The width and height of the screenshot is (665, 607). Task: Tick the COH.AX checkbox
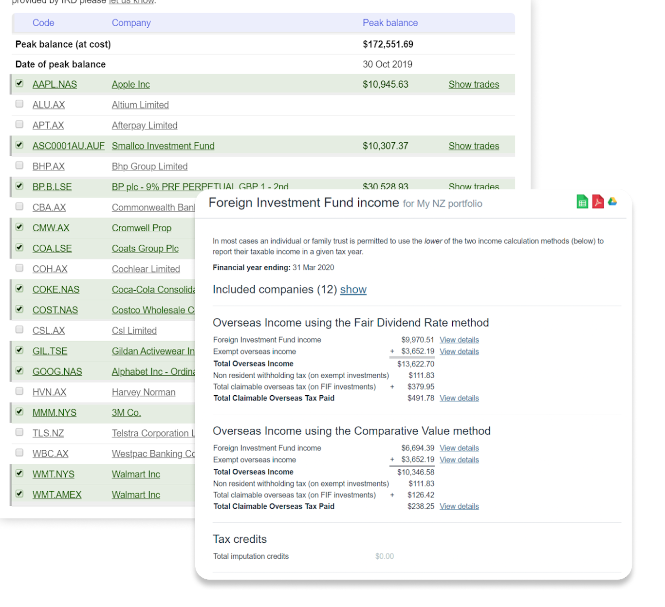pyautogui.click(x=19, y=268)
